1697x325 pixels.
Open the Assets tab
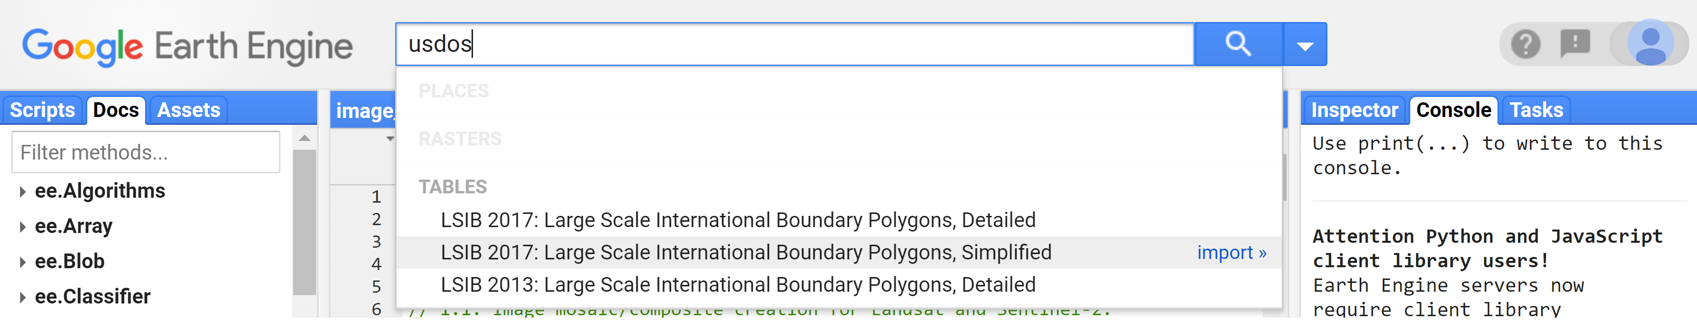(x=188, y=110)
